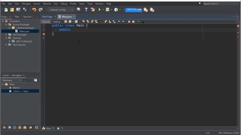Click the Save All toolbar icon
The image size is (241, 135).
pos(24,10)
